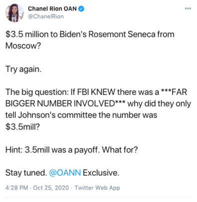Click the Stay tuned. text
The image size is (197, 202).
26,173
